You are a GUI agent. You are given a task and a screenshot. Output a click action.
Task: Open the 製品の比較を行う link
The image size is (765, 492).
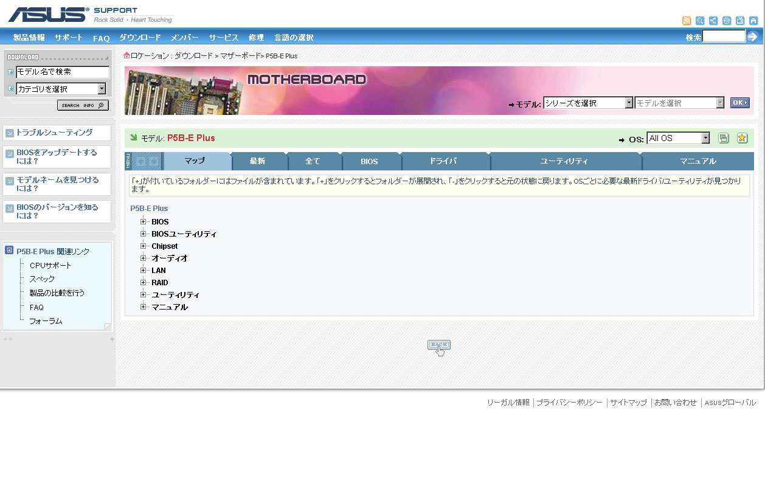[57, 293]
